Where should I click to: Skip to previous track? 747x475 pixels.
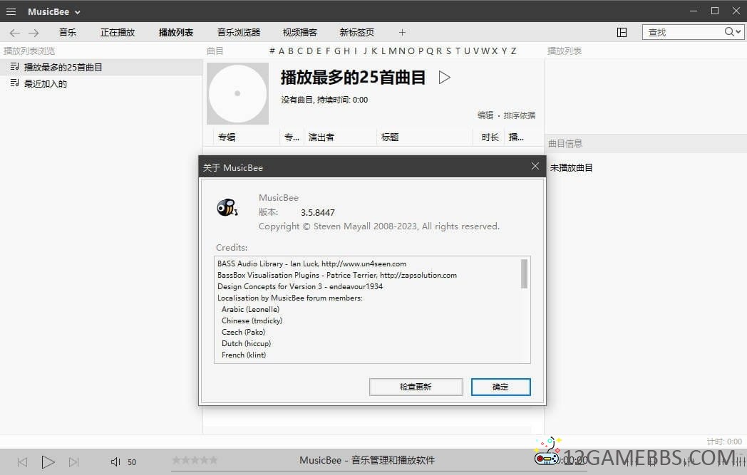[22, 462]
